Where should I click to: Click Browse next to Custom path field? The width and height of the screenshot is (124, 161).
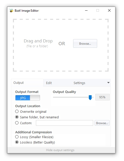102,123
